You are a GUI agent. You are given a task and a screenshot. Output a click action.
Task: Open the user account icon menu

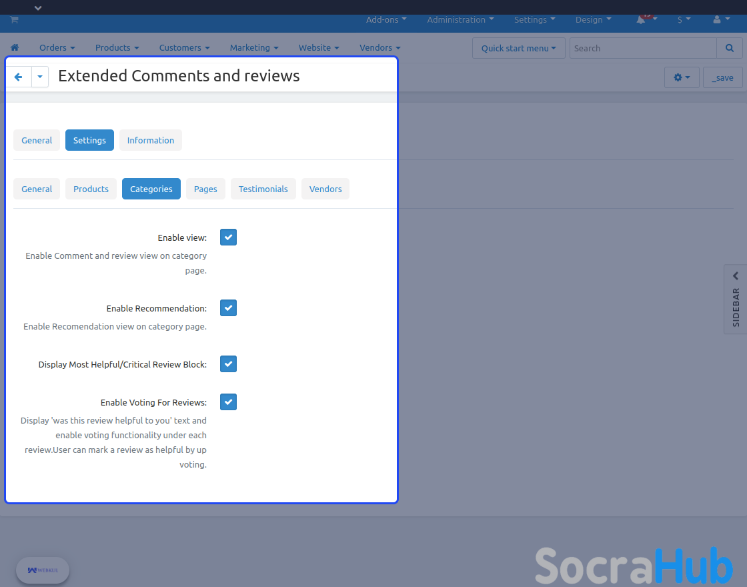click(718, 20)
